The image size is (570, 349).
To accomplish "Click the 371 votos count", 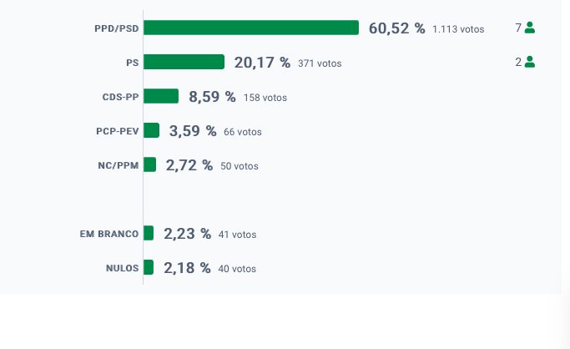I will pos(320,63).
